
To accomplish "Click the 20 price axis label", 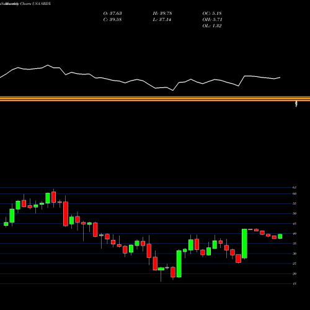I will coord(294,273).
